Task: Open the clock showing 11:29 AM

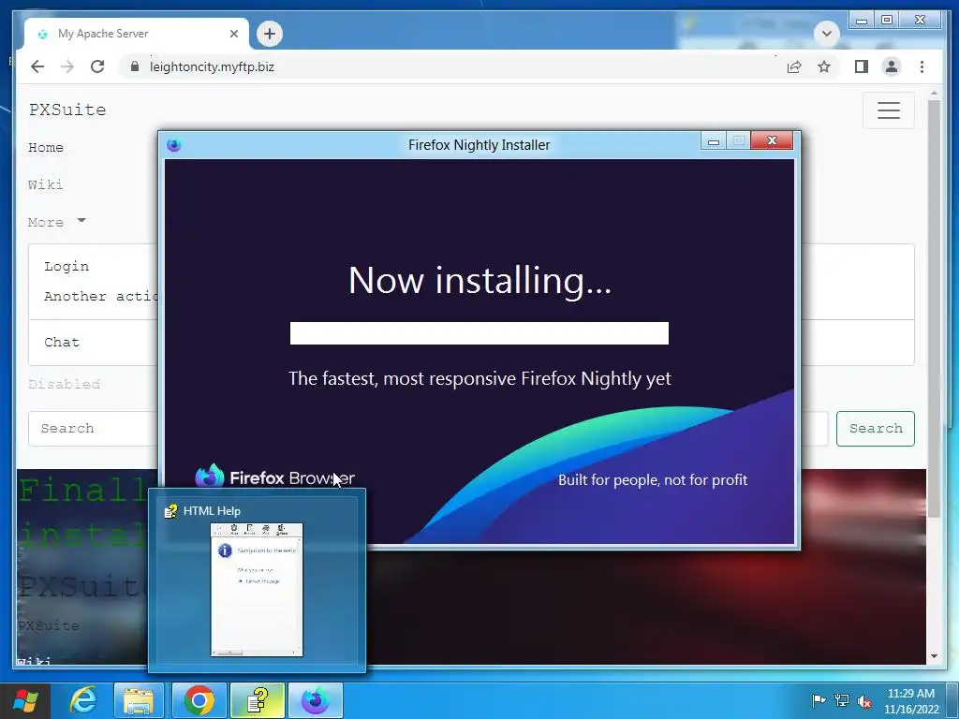Action: (x=910, y=701)
